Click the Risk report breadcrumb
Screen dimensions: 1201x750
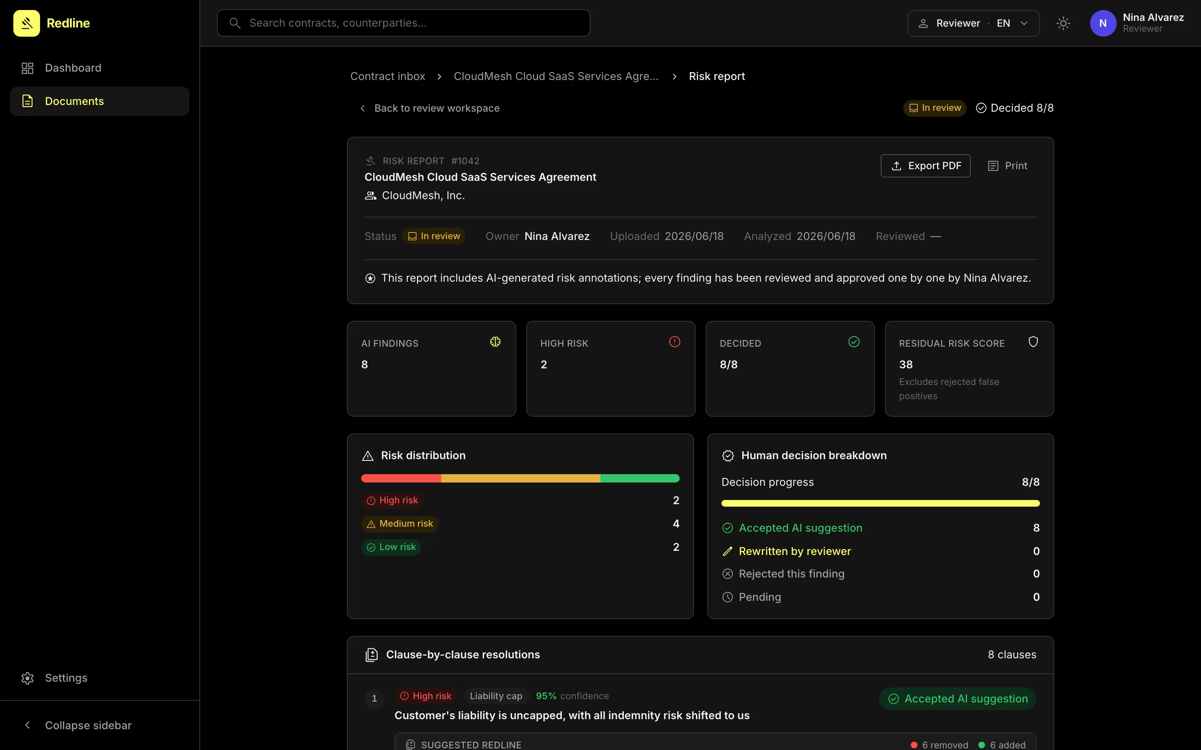[716, 76]
